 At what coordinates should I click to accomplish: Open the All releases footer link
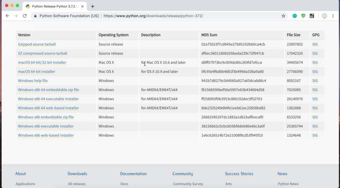(77, 184)
